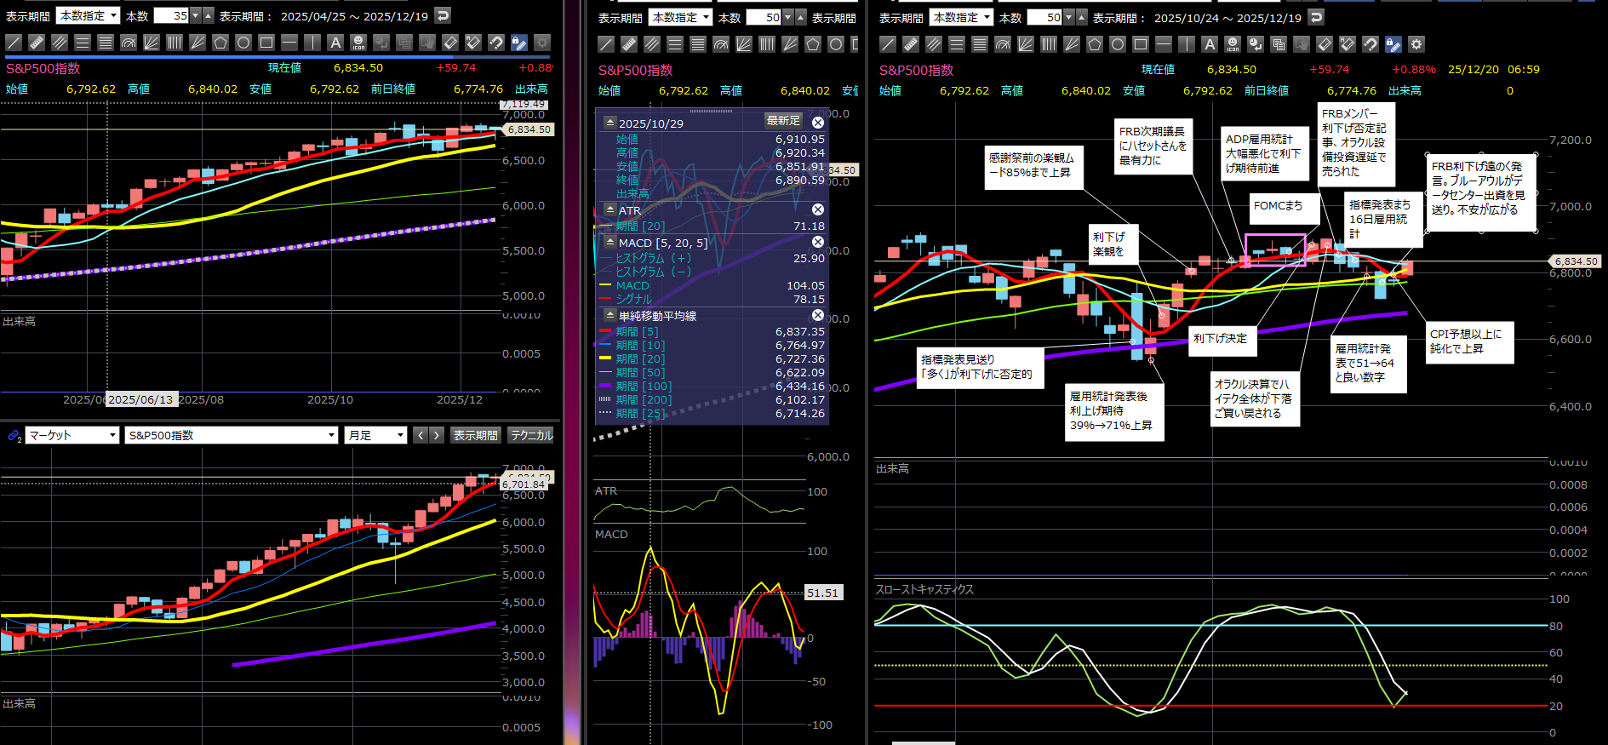Click the 本数 input field showing 35

point(170,15)
